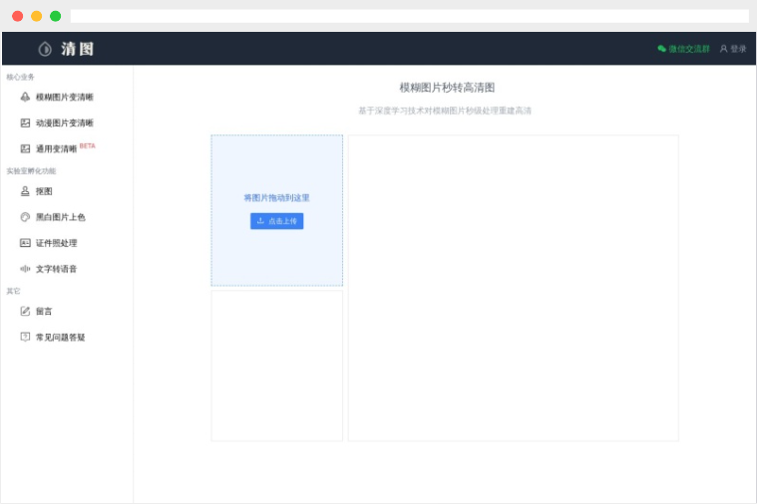Click the subtitle starting 基于深度学习技术
This screenshot has width=757, height=504.
click(x=445, y=111)
